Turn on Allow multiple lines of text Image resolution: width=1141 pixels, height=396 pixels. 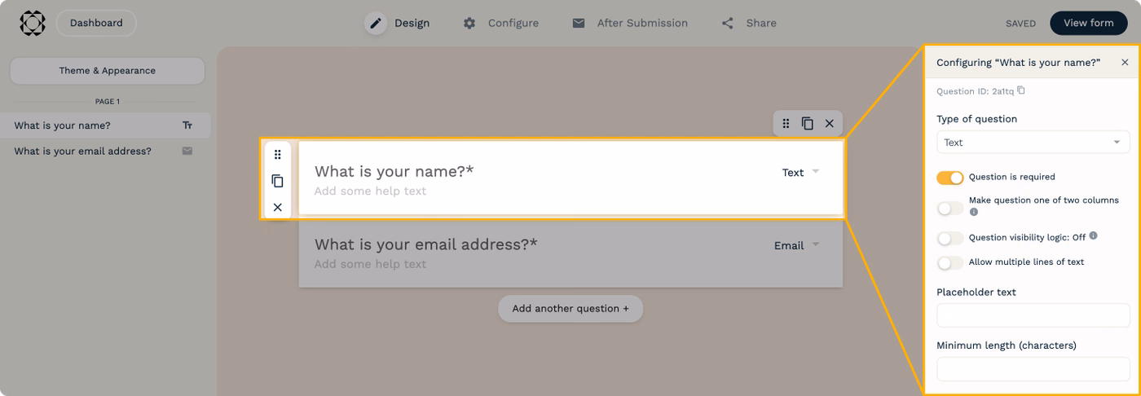(949, 263)
